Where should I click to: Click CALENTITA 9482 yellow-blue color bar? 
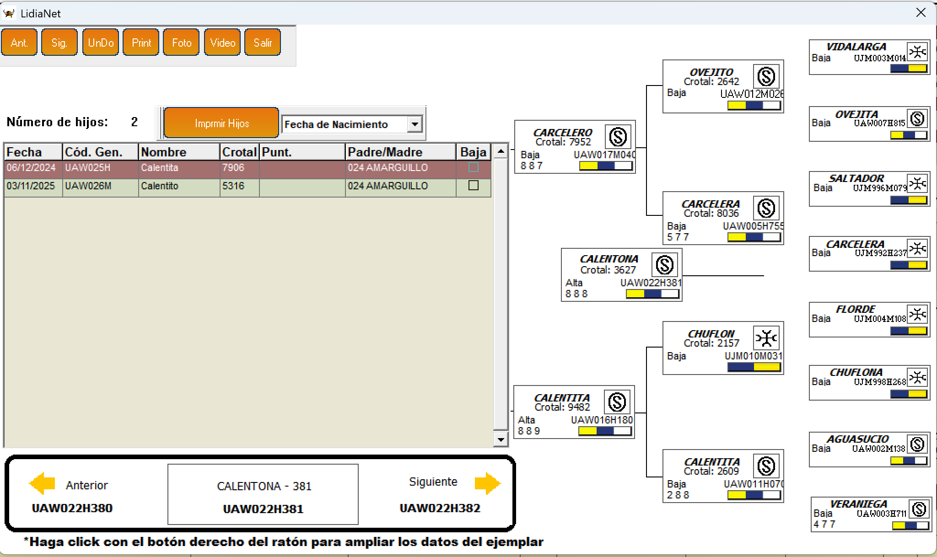tap(605, 431)
